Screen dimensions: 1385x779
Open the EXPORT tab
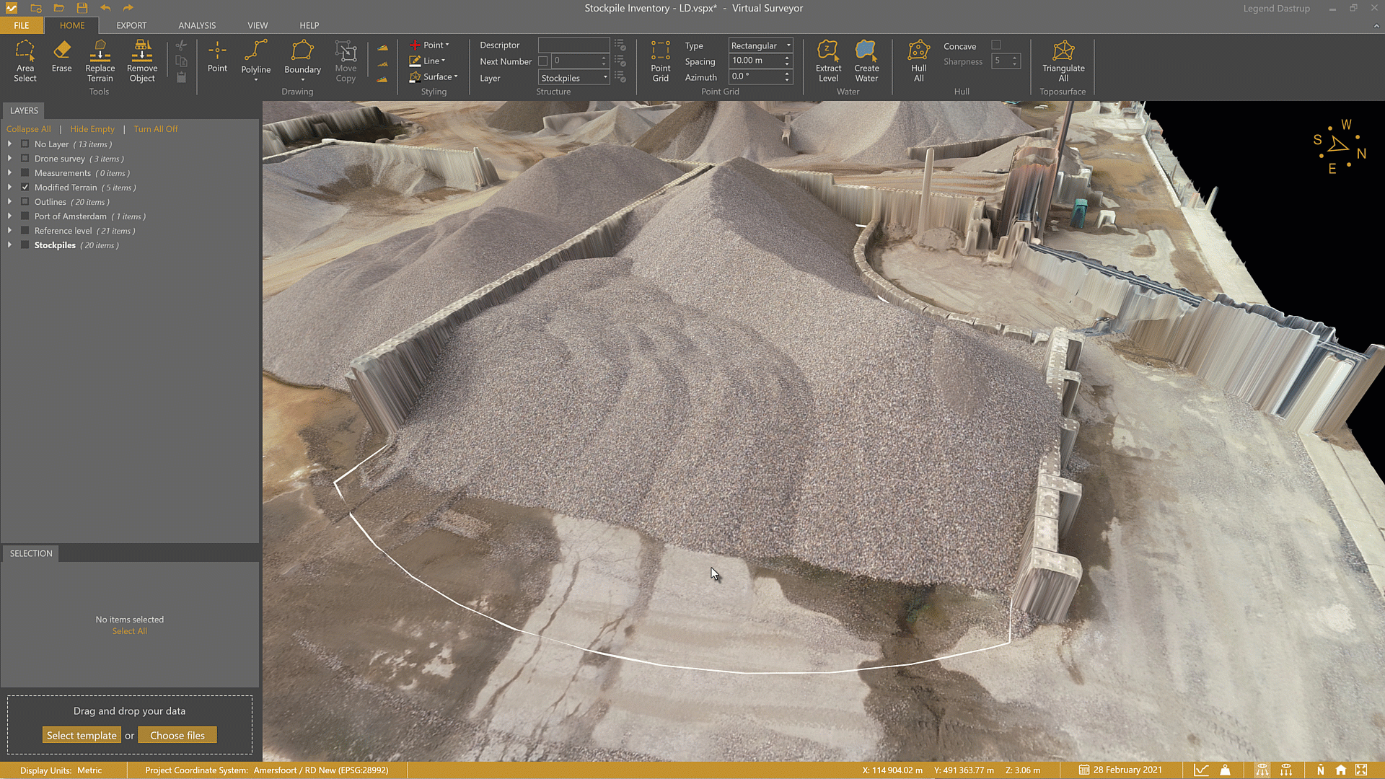131,25
